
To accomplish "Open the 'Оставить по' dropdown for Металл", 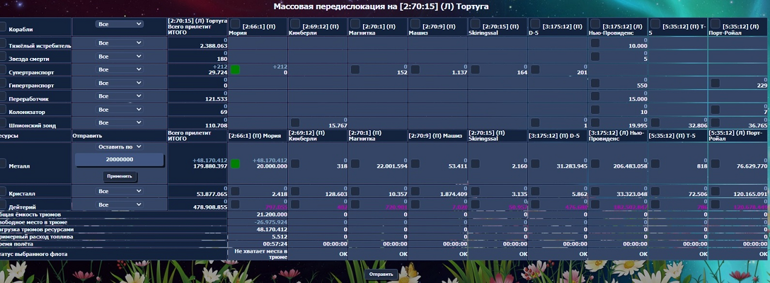I will 119,147.
